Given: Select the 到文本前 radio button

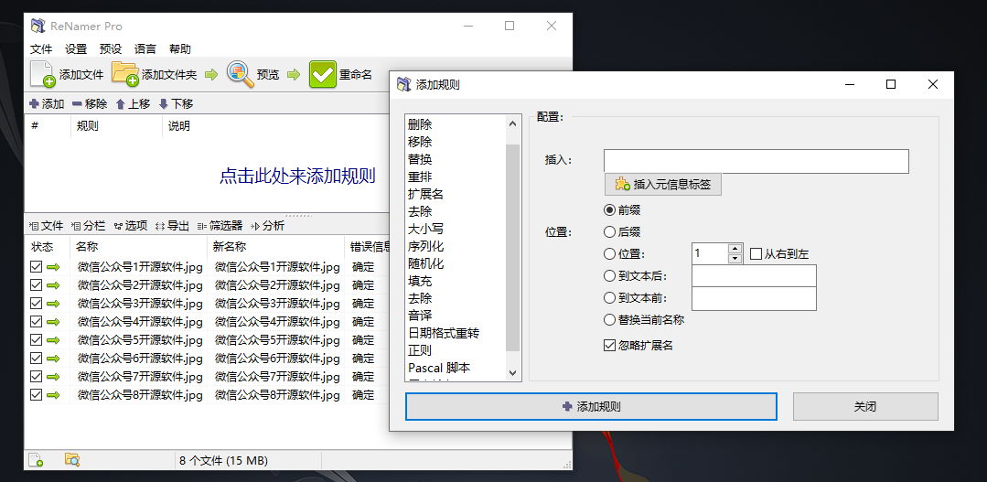Looking at the screenshot, I should pyautogui.click(x=609, y=297).
